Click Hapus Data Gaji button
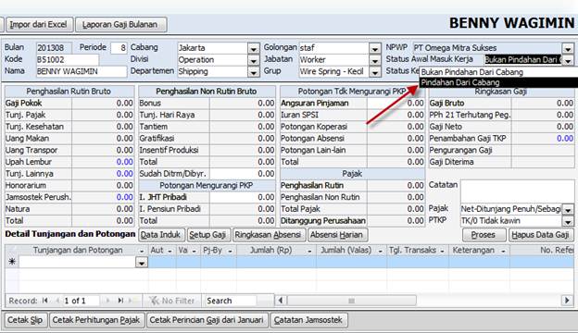The image size is (578, 333). pyautogui.click(x=541, y=235)
